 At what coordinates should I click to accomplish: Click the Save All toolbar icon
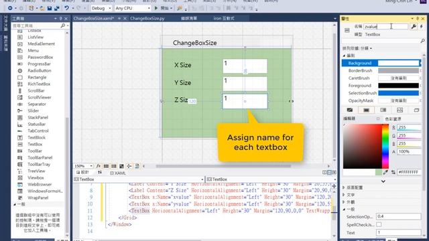tap(56, 8)
